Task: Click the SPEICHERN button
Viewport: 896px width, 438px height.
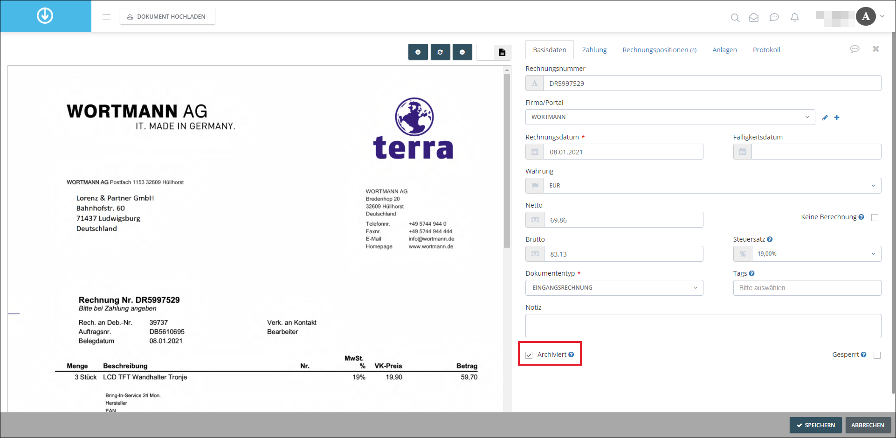Action: pyautogui.click(x=816, y=425)
